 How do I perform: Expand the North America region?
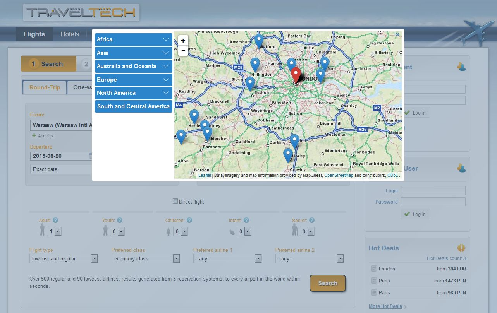(134, 93)
